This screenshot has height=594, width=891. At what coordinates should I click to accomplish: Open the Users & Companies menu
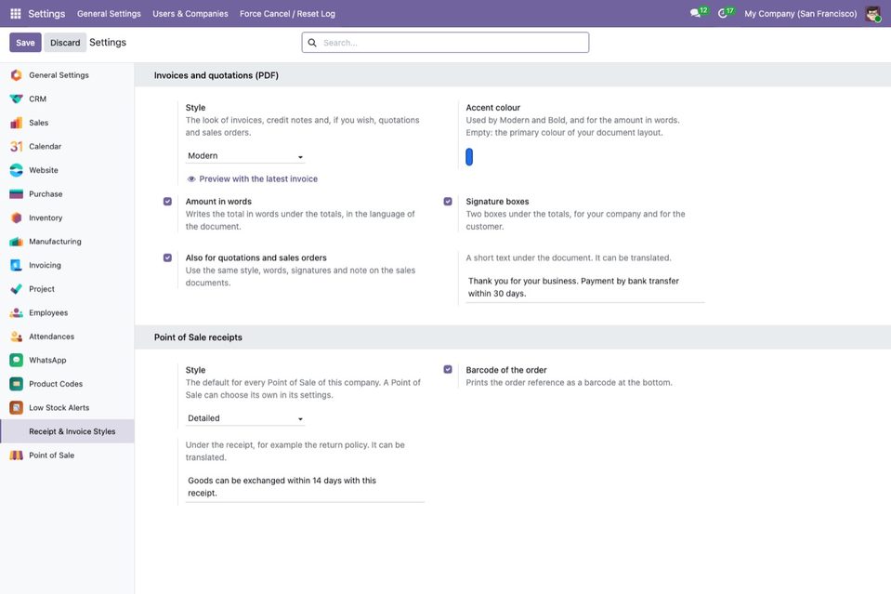tap(190, 14)
